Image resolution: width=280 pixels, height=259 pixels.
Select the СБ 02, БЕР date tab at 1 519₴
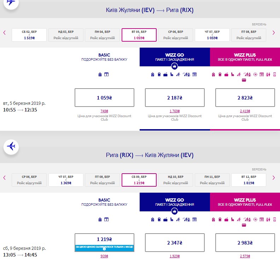(29, 35)
